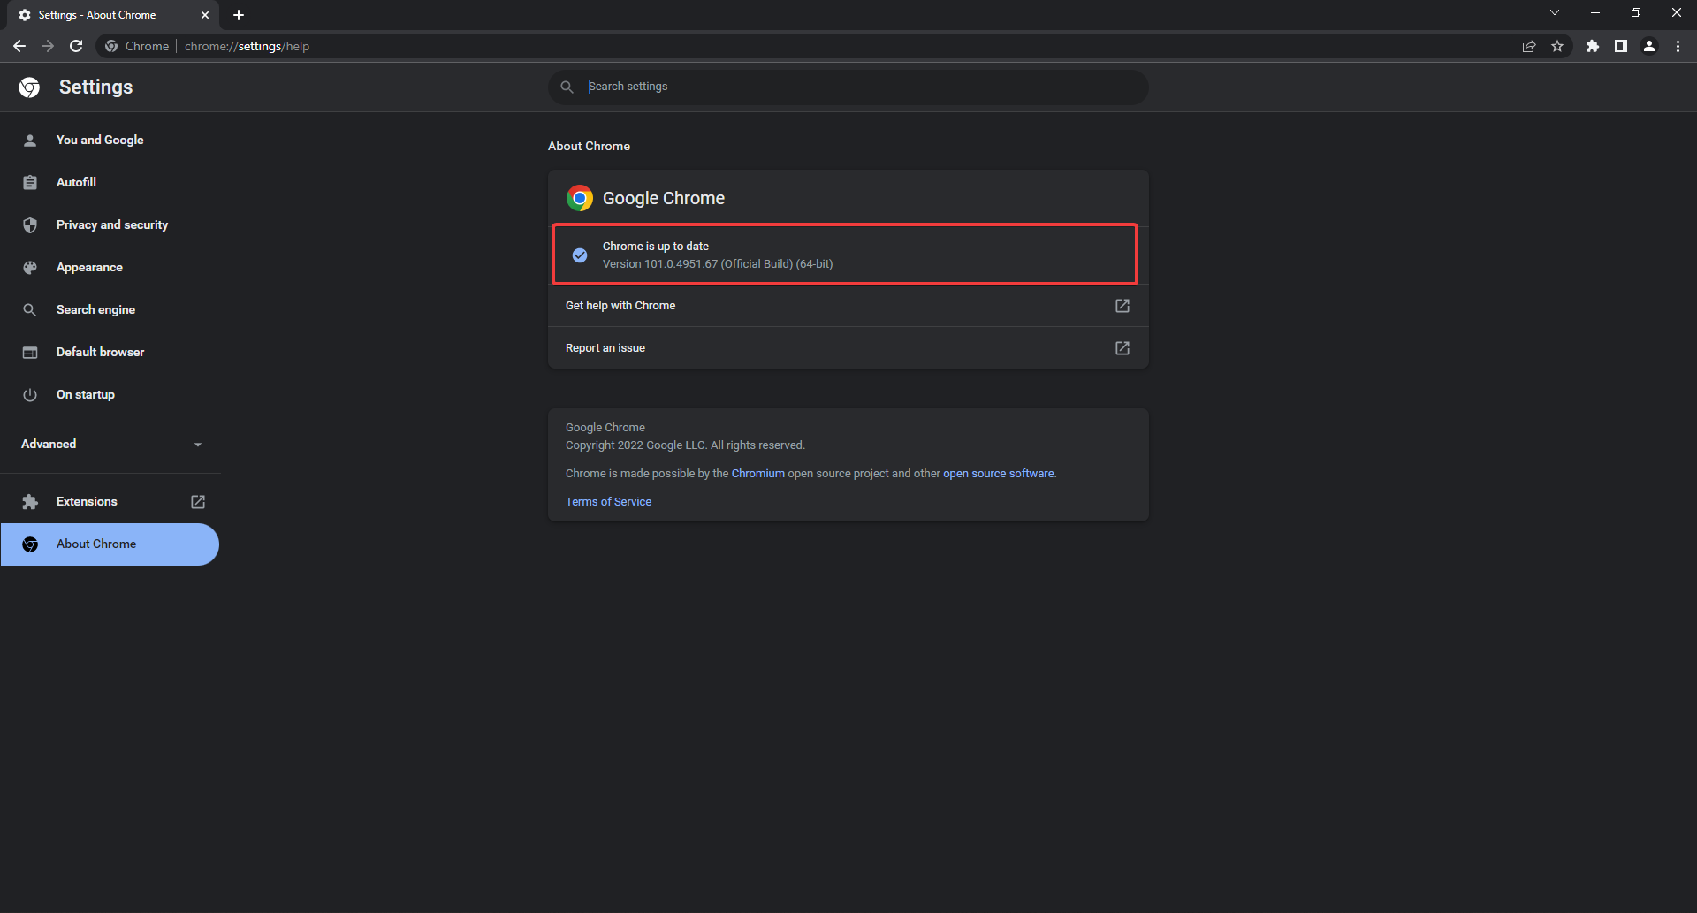Open Search engine settings

point(95,309)
